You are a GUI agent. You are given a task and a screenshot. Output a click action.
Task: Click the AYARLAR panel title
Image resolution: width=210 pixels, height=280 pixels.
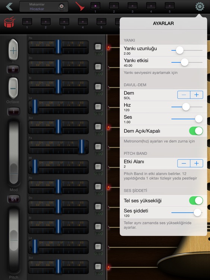pyautogui.click(x=163, y=24)
